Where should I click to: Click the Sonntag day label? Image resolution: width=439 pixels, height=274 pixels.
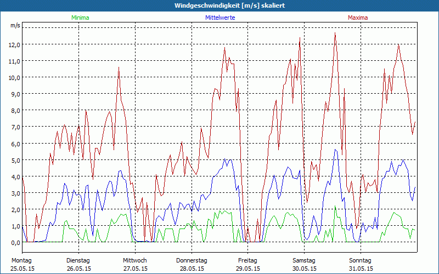360,261
